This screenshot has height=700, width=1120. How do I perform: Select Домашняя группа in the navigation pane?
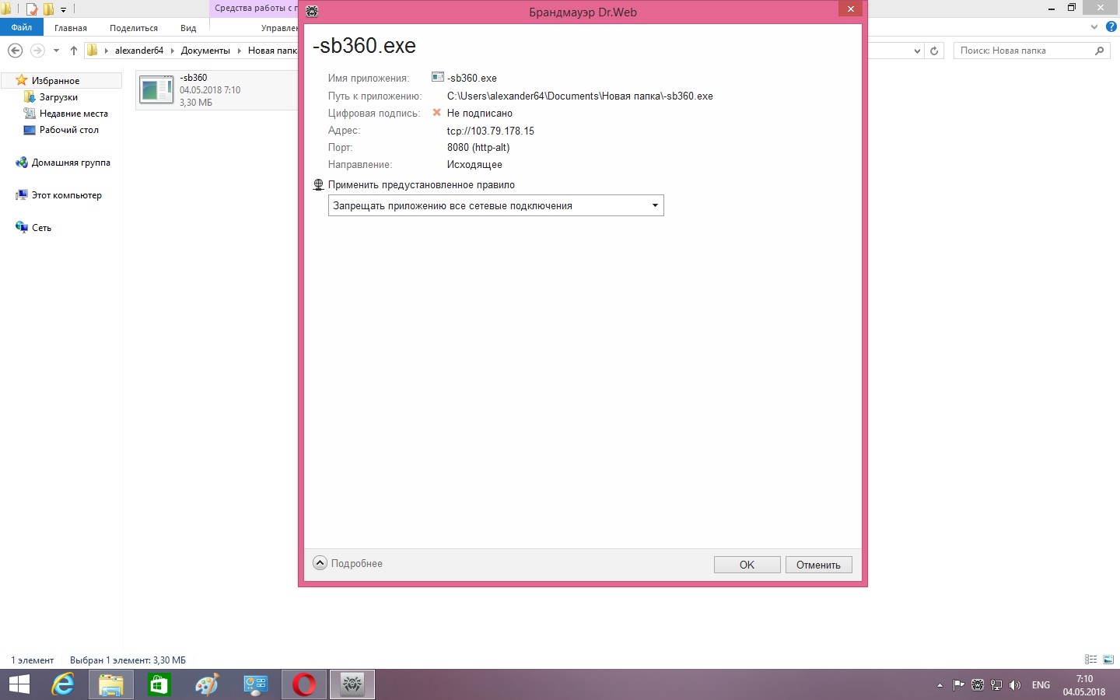coord(71,163)
